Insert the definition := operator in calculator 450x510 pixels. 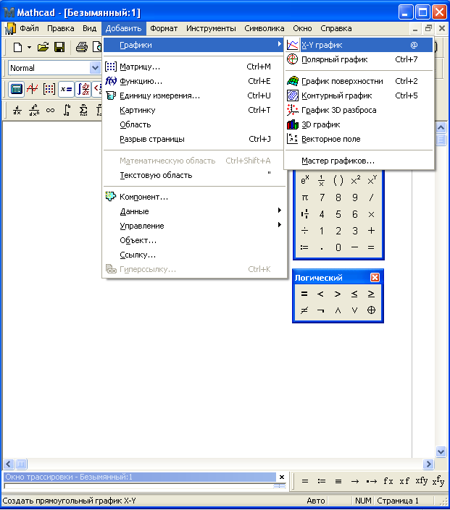point(304,247)
